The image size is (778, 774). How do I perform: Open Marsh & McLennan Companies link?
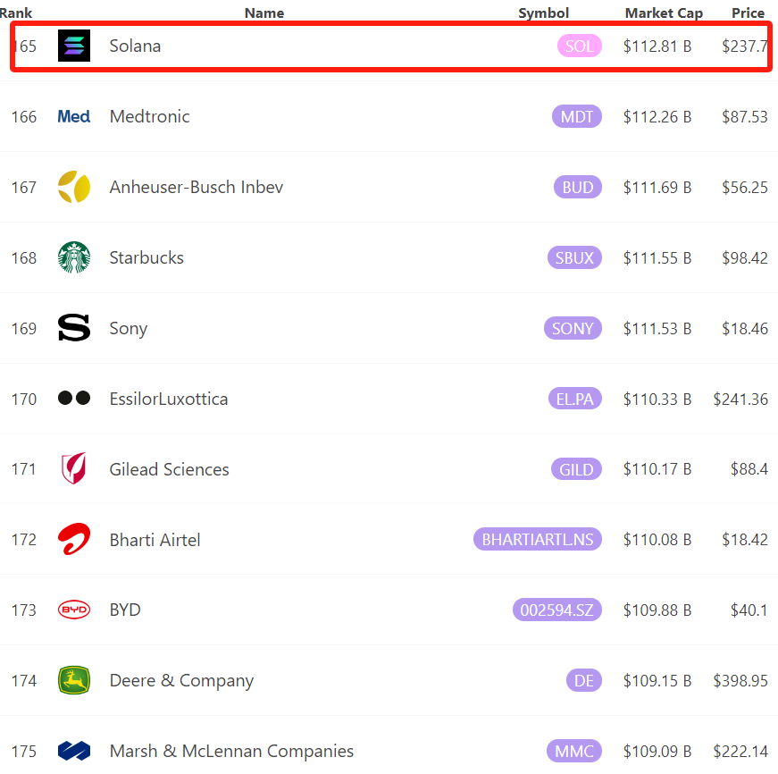click(231, 751)
